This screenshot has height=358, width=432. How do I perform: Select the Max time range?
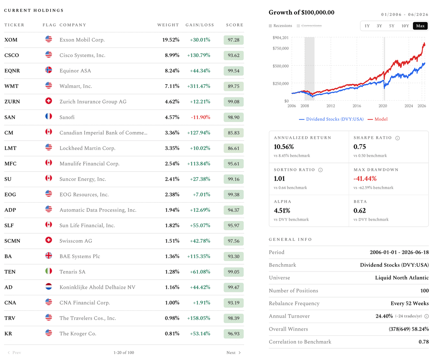click(420, 26)
